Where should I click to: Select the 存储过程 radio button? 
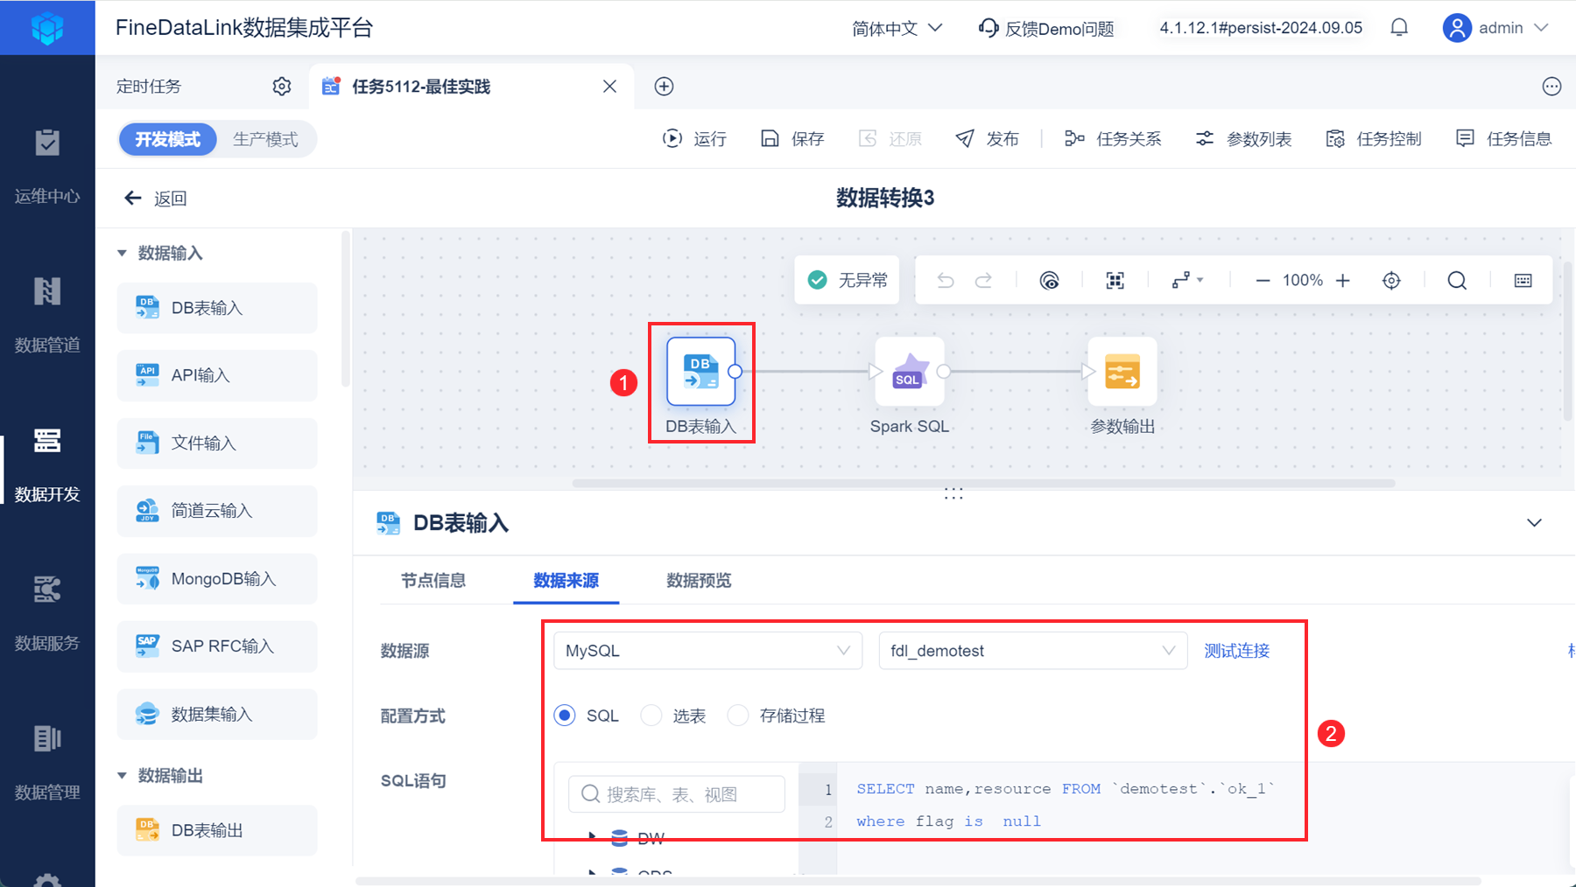[738, 716]
